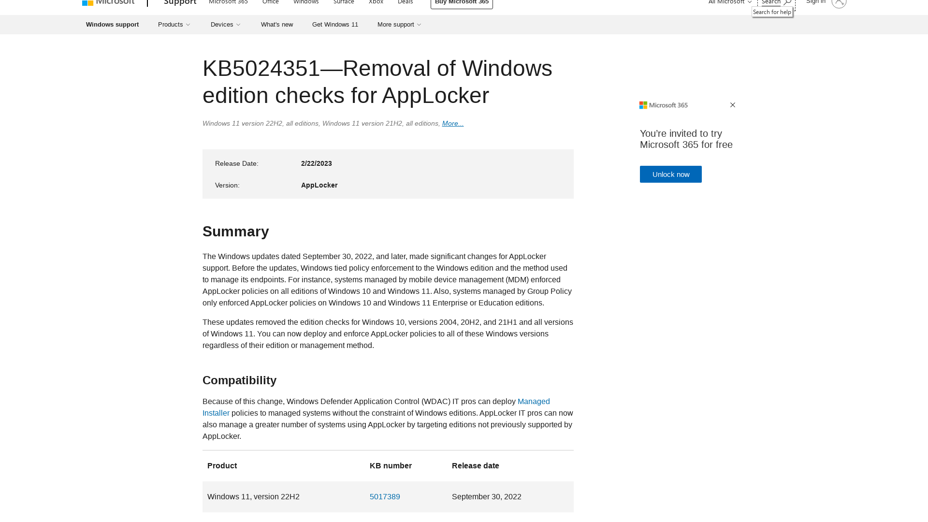The image size is (928, 522).
Task: Click Unlock now button for Microsoft 365
Action: [670, 174]
